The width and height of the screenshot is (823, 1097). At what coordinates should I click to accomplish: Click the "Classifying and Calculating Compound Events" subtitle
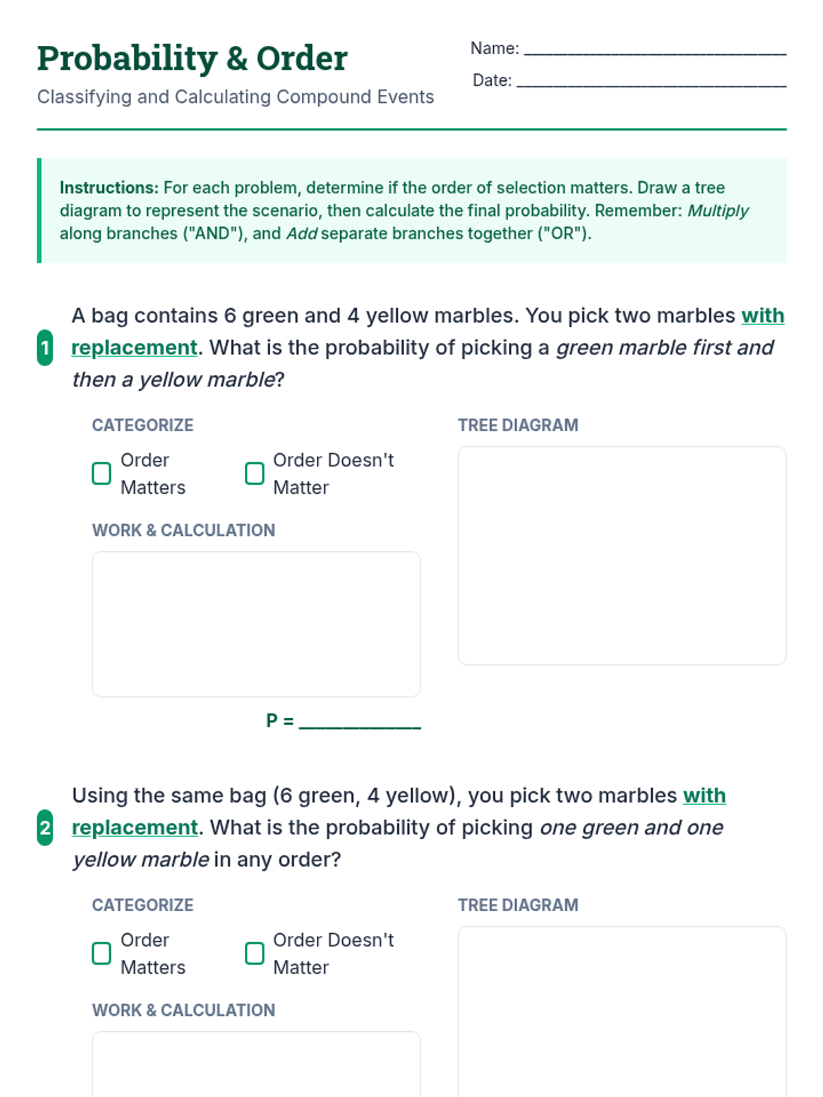pos(235,97)
